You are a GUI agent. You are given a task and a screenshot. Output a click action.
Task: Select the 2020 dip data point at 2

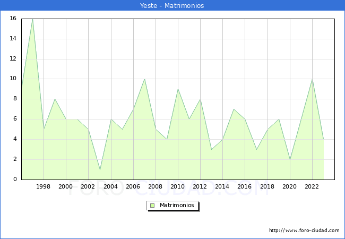[x=290, y=159]
